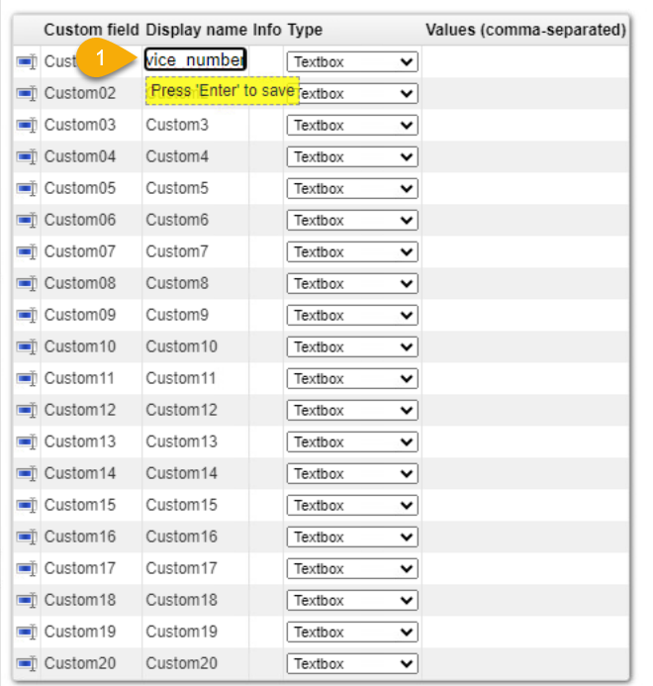Click the field icon beside Custom14
Screen dimensions: 653x686
[x=27, y=473]
